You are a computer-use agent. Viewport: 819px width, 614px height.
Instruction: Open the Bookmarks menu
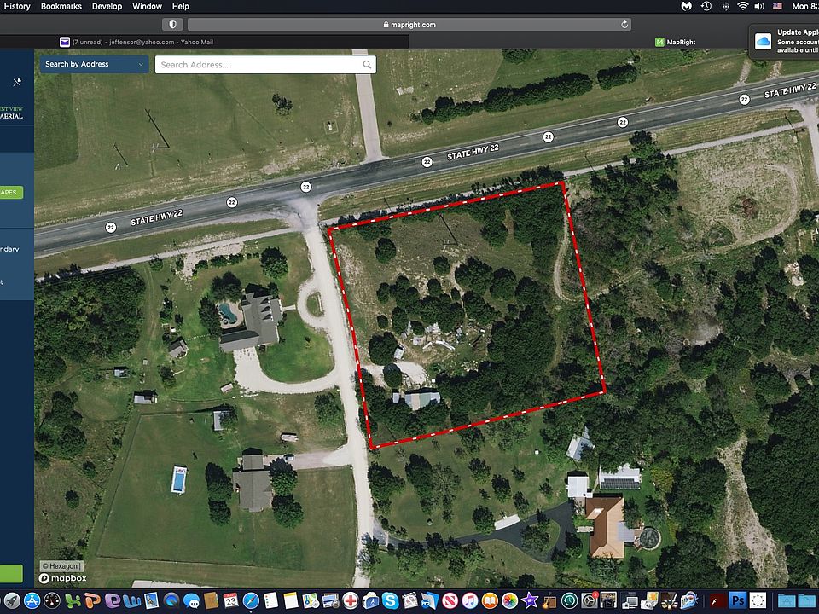[61, 6]
